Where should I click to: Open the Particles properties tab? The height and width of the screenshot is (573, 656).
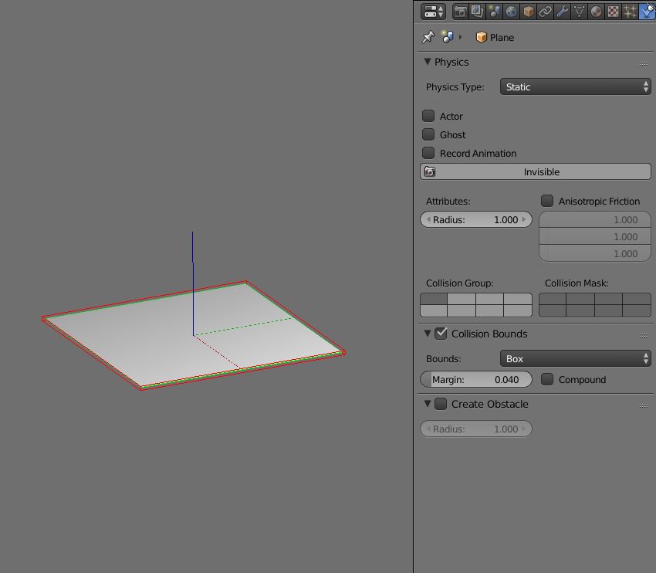(630, 12)
